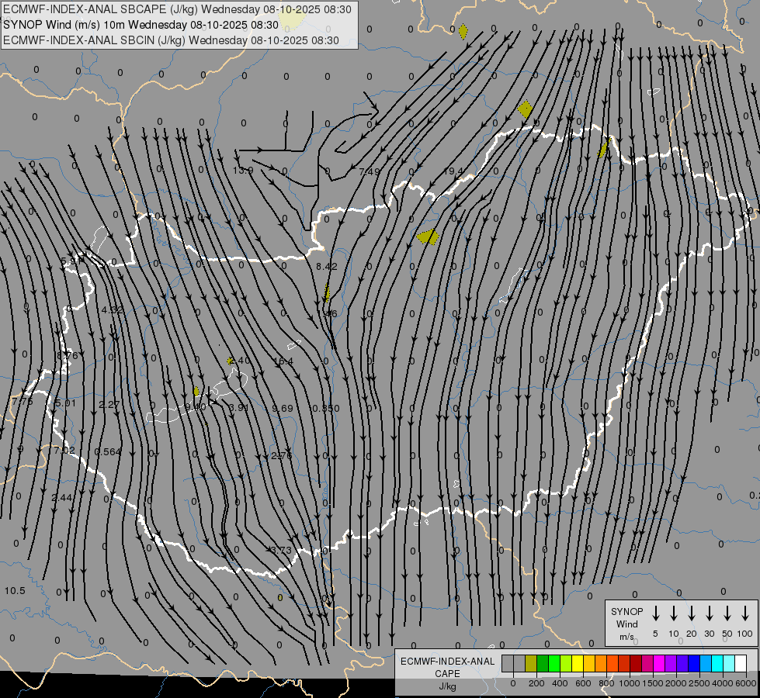This screenshot has height=698, width=760.
Task: Click the 50 m/s wind arrow in legend
Action: coord(727,613)
